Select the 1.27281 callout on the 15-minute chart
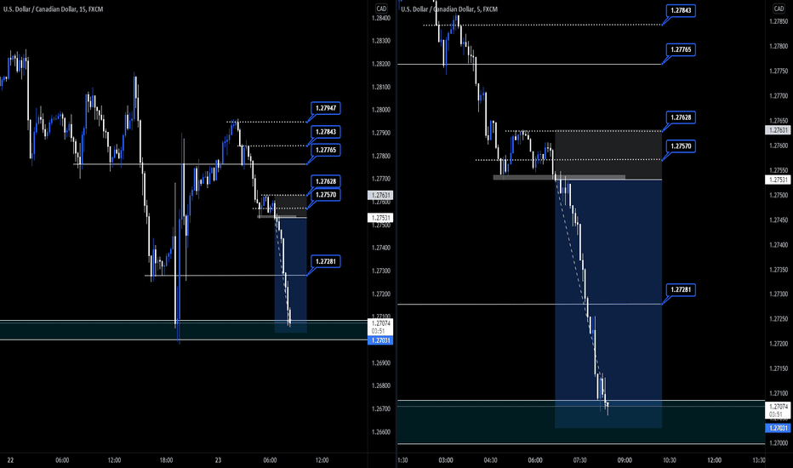This screenshot has height=468, width=793. click(326, 261)
